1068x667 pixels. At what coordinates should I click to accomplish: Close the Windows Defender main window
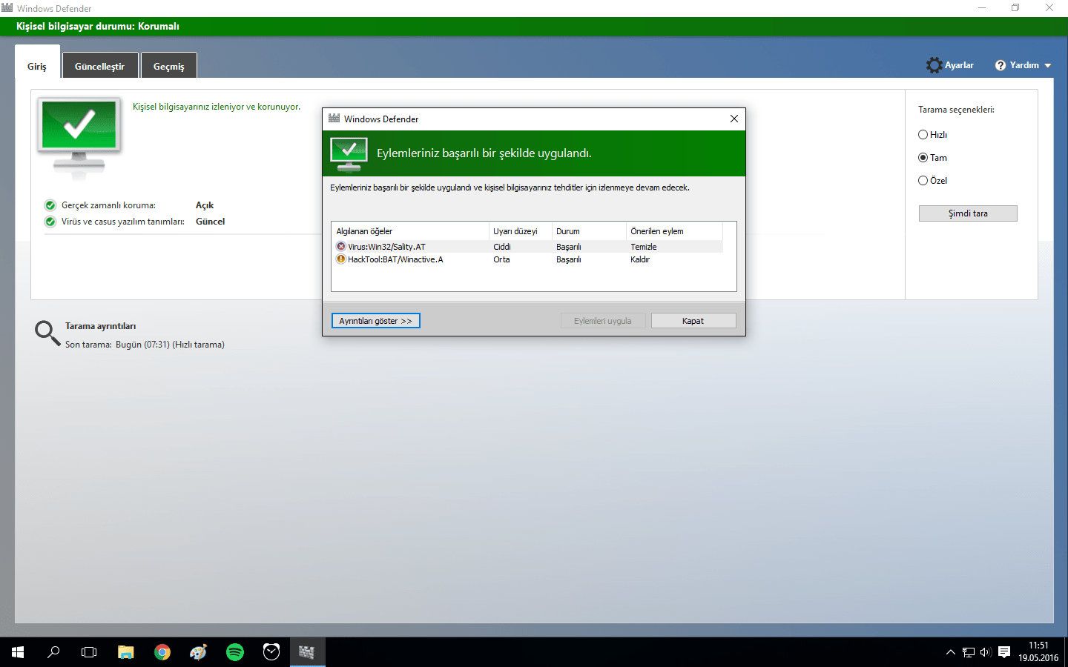[1049, 8]
